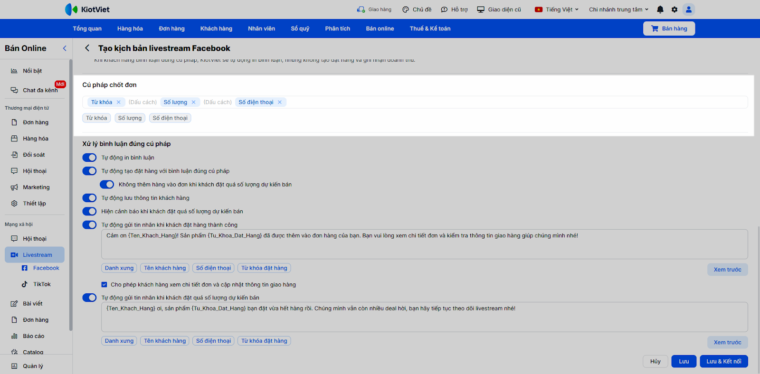Insert Số điện thoại into the sold-out message
The height and width of the screenshot is (374, 760).
[213, 341]
